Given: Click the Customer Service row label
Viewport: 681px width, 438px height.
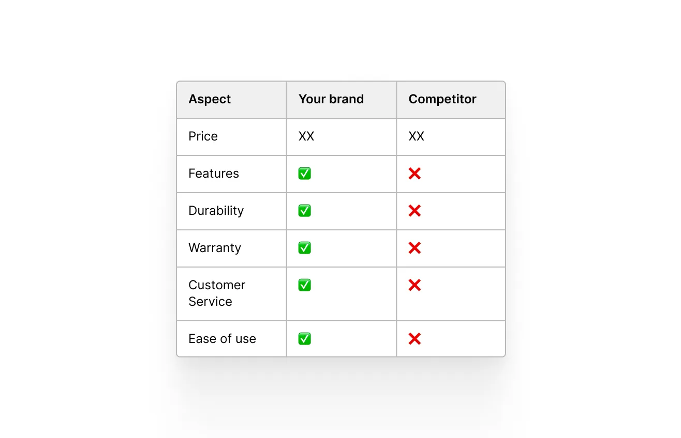Looking at the screenshot, I should tap(217, 293).
